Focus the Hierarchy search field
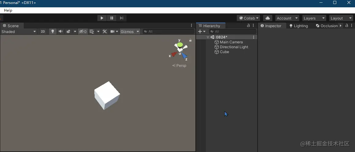Viewport: 355px width, 152px height. click(x=233, y=31)
